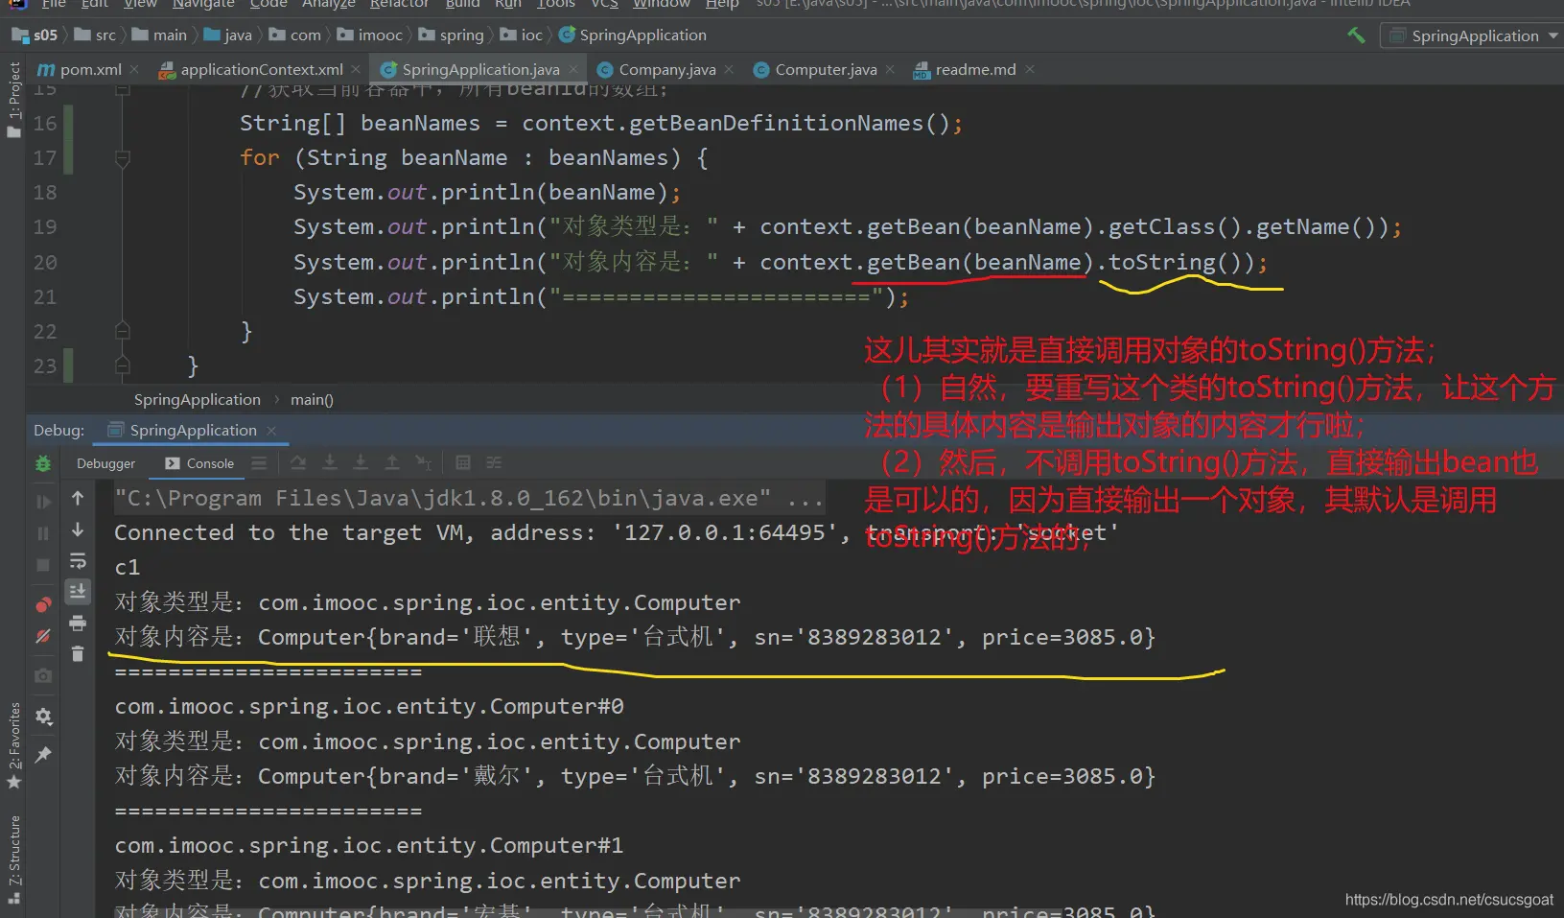The height and width of the screenshot is (918, 1564).
Task: Print console output with printer icon
Action: [78, 624]
